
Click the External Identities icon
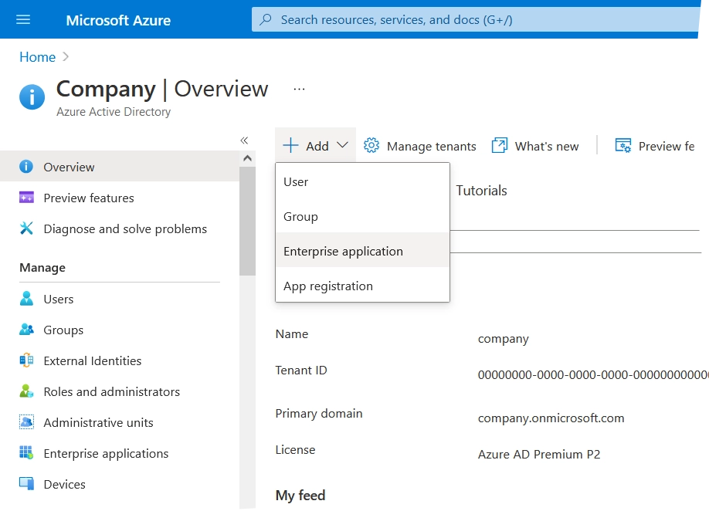tap(26, 360)
